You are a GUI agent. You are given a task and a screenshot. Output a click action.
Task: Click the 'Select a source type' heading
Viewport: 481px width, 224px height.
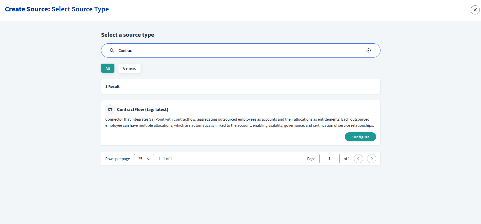click(128, 35)
